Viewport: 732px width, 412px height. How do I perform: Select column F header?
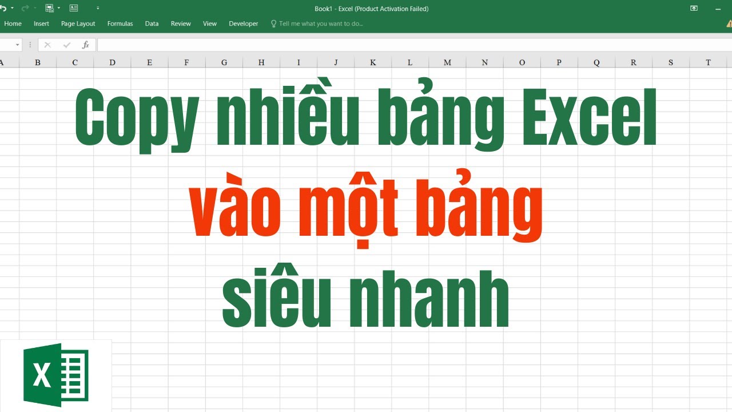pyautogui.click(x=186, y=62)
